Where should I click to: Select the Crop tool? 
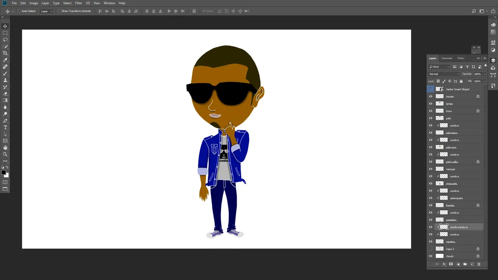tap(5, 53)
